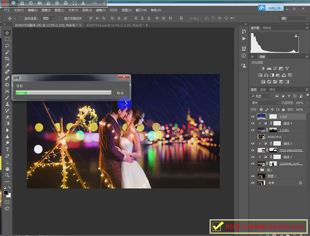
Task: Switch to the 库 library tab
Action: pos(252,57)
